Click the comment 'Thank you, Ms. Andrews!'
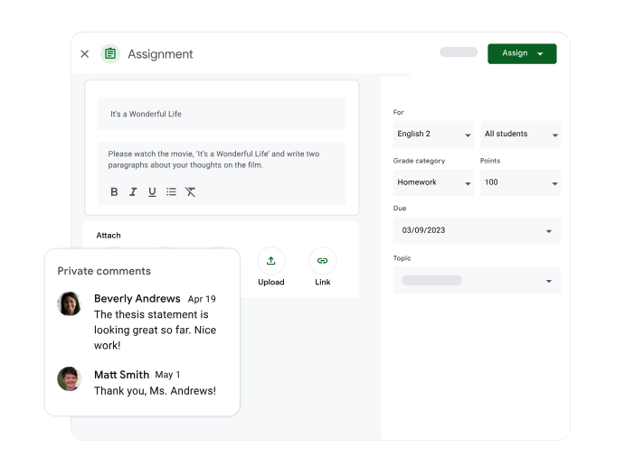 (x=155, y=391)
